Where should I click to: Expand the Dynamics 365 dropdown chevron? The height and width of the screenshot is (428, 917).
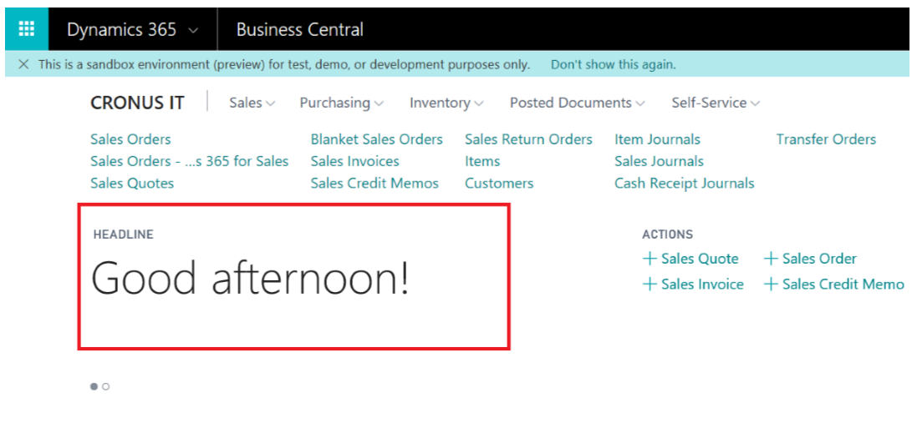pos(193,30)
